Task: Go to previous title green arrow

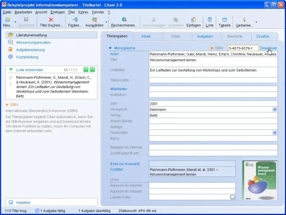Action: pyautogui.click(x=86, y=69)
